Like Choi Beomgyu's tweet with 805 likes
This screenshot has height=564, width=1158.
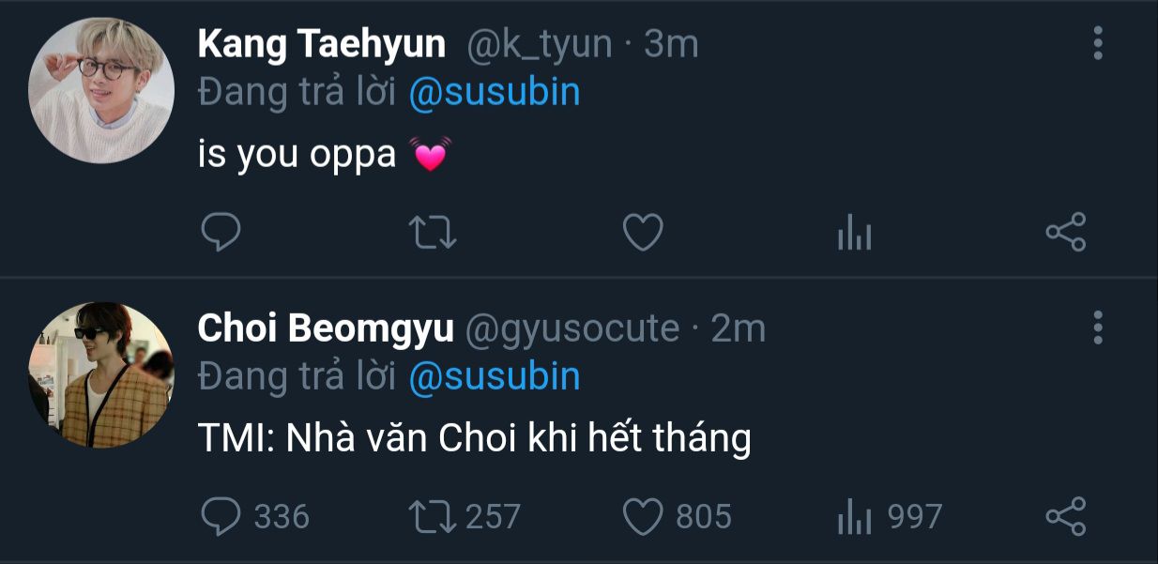(x=678, y=516)
